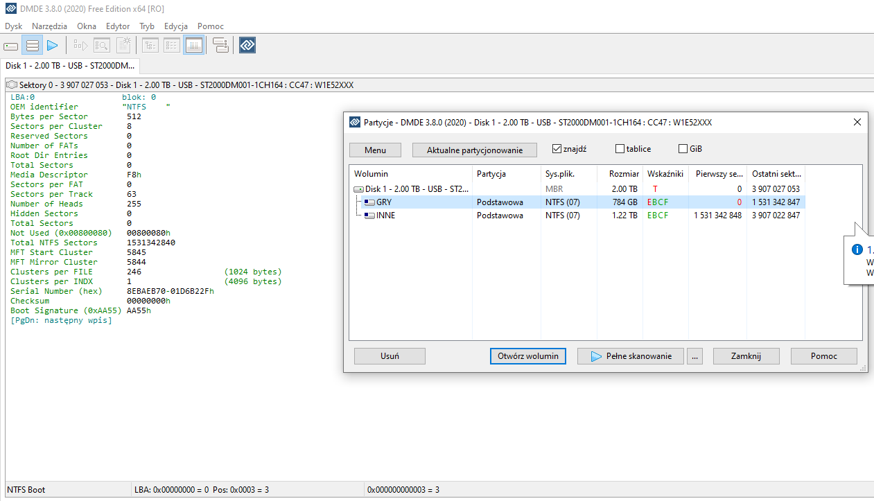Select the INNE volume name
The height and width of the screenshot is (501, 874).
click(386, 216)
